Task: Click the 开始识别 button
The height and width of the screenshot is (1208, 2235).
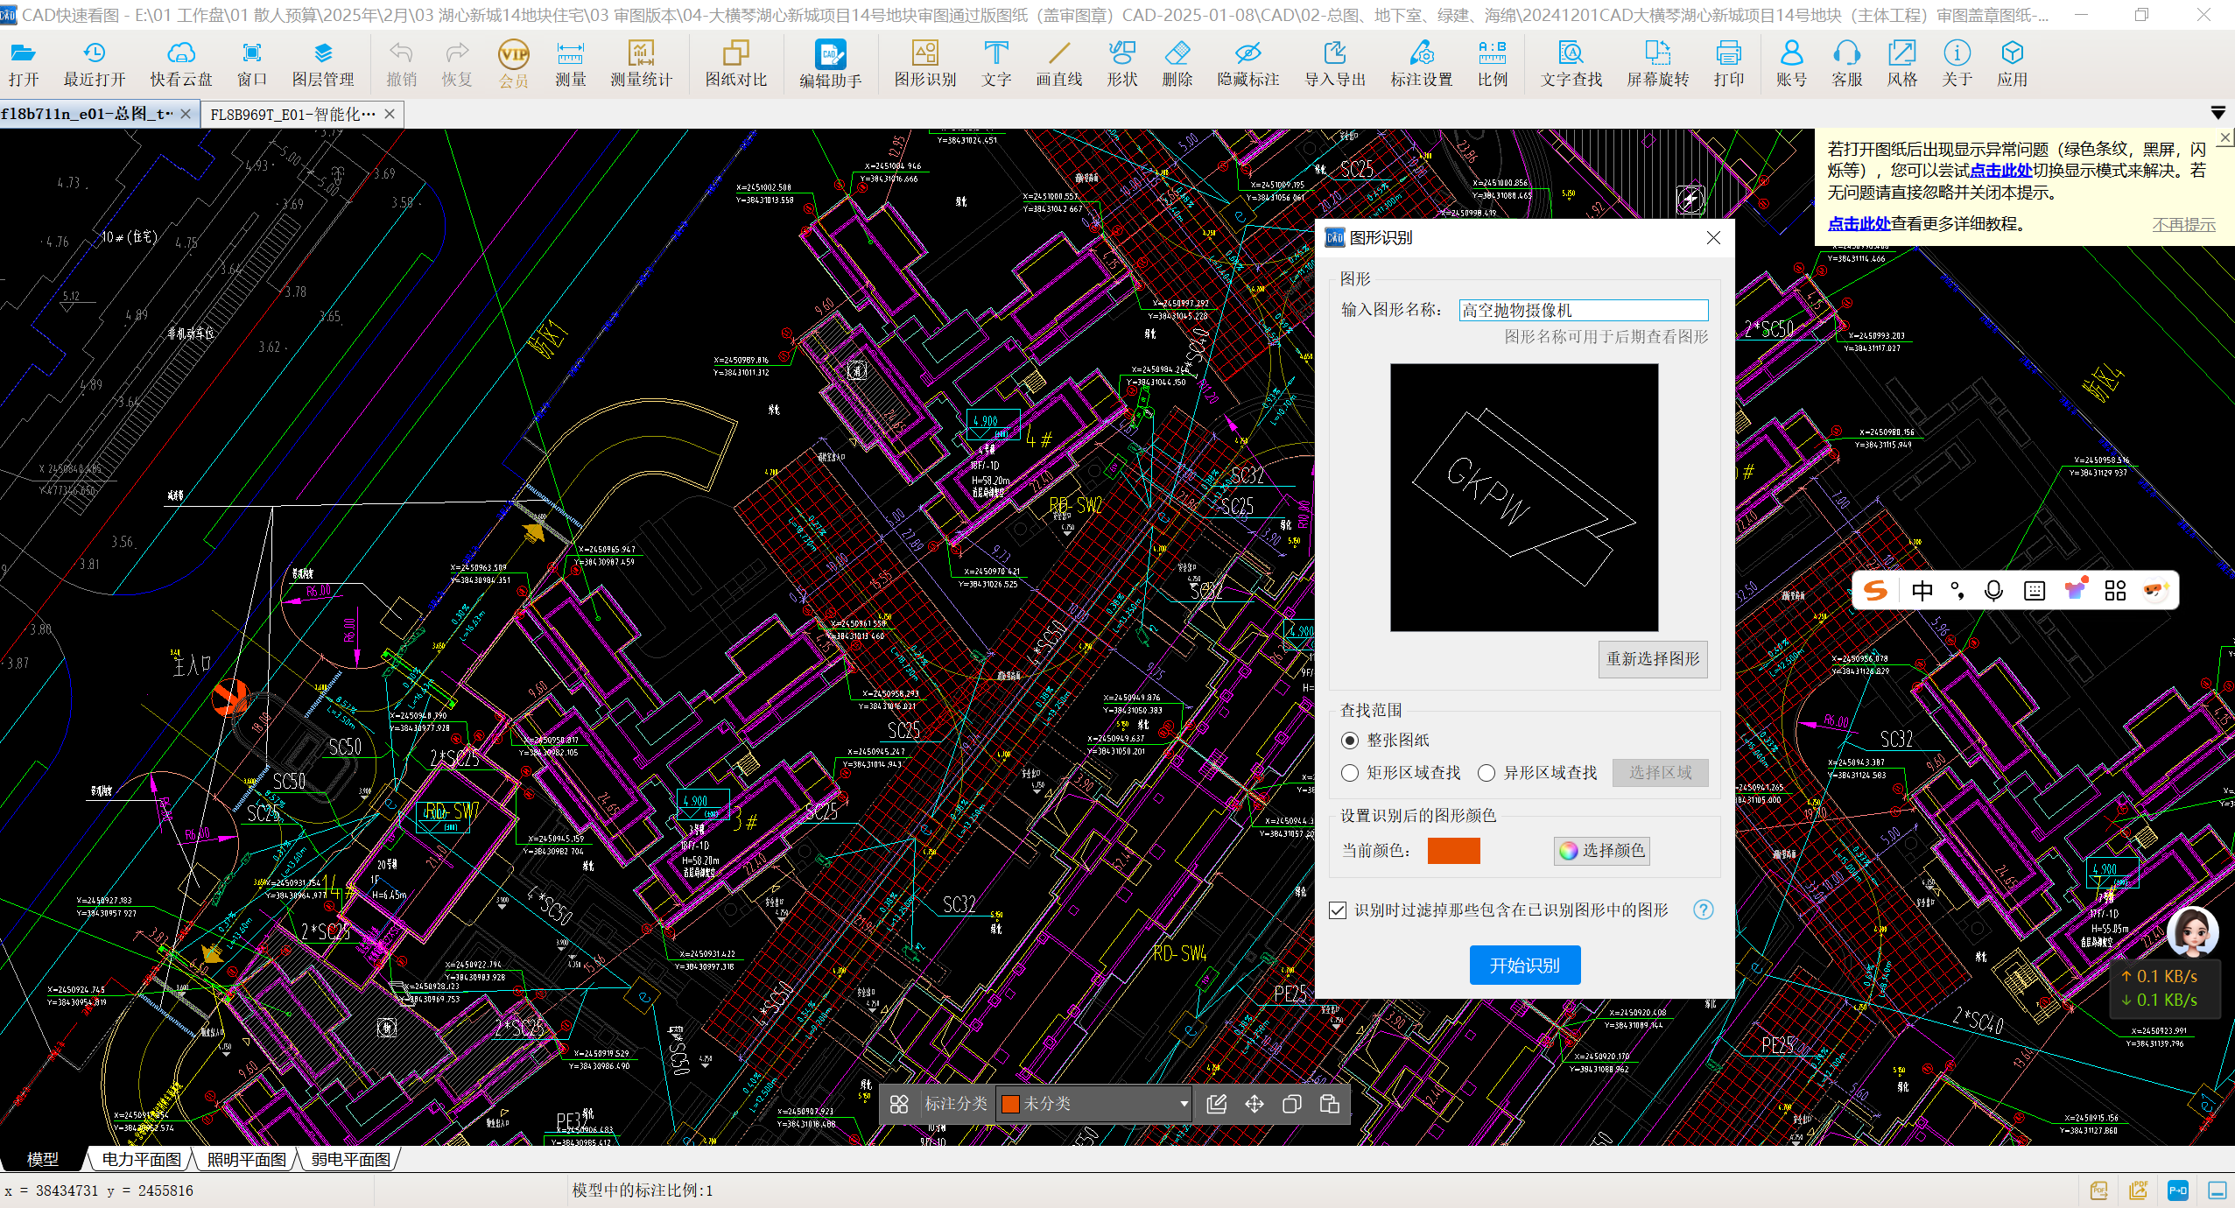Action: (1524, 965)
